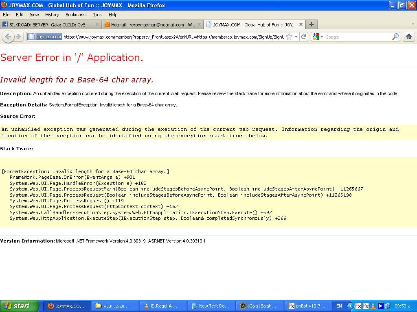This screenshot has height=312, width=417.
Task: Focus the Google search box
Action: (x=358, y=37)
